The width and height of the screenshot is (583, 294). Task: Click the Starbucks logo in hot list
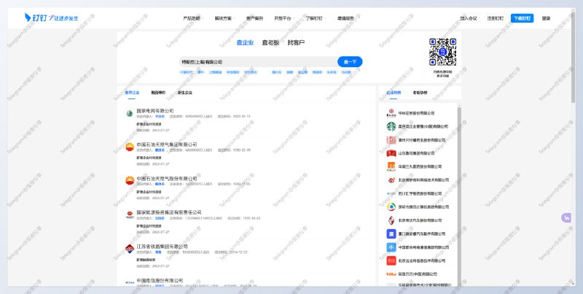[x=391, y=126]
